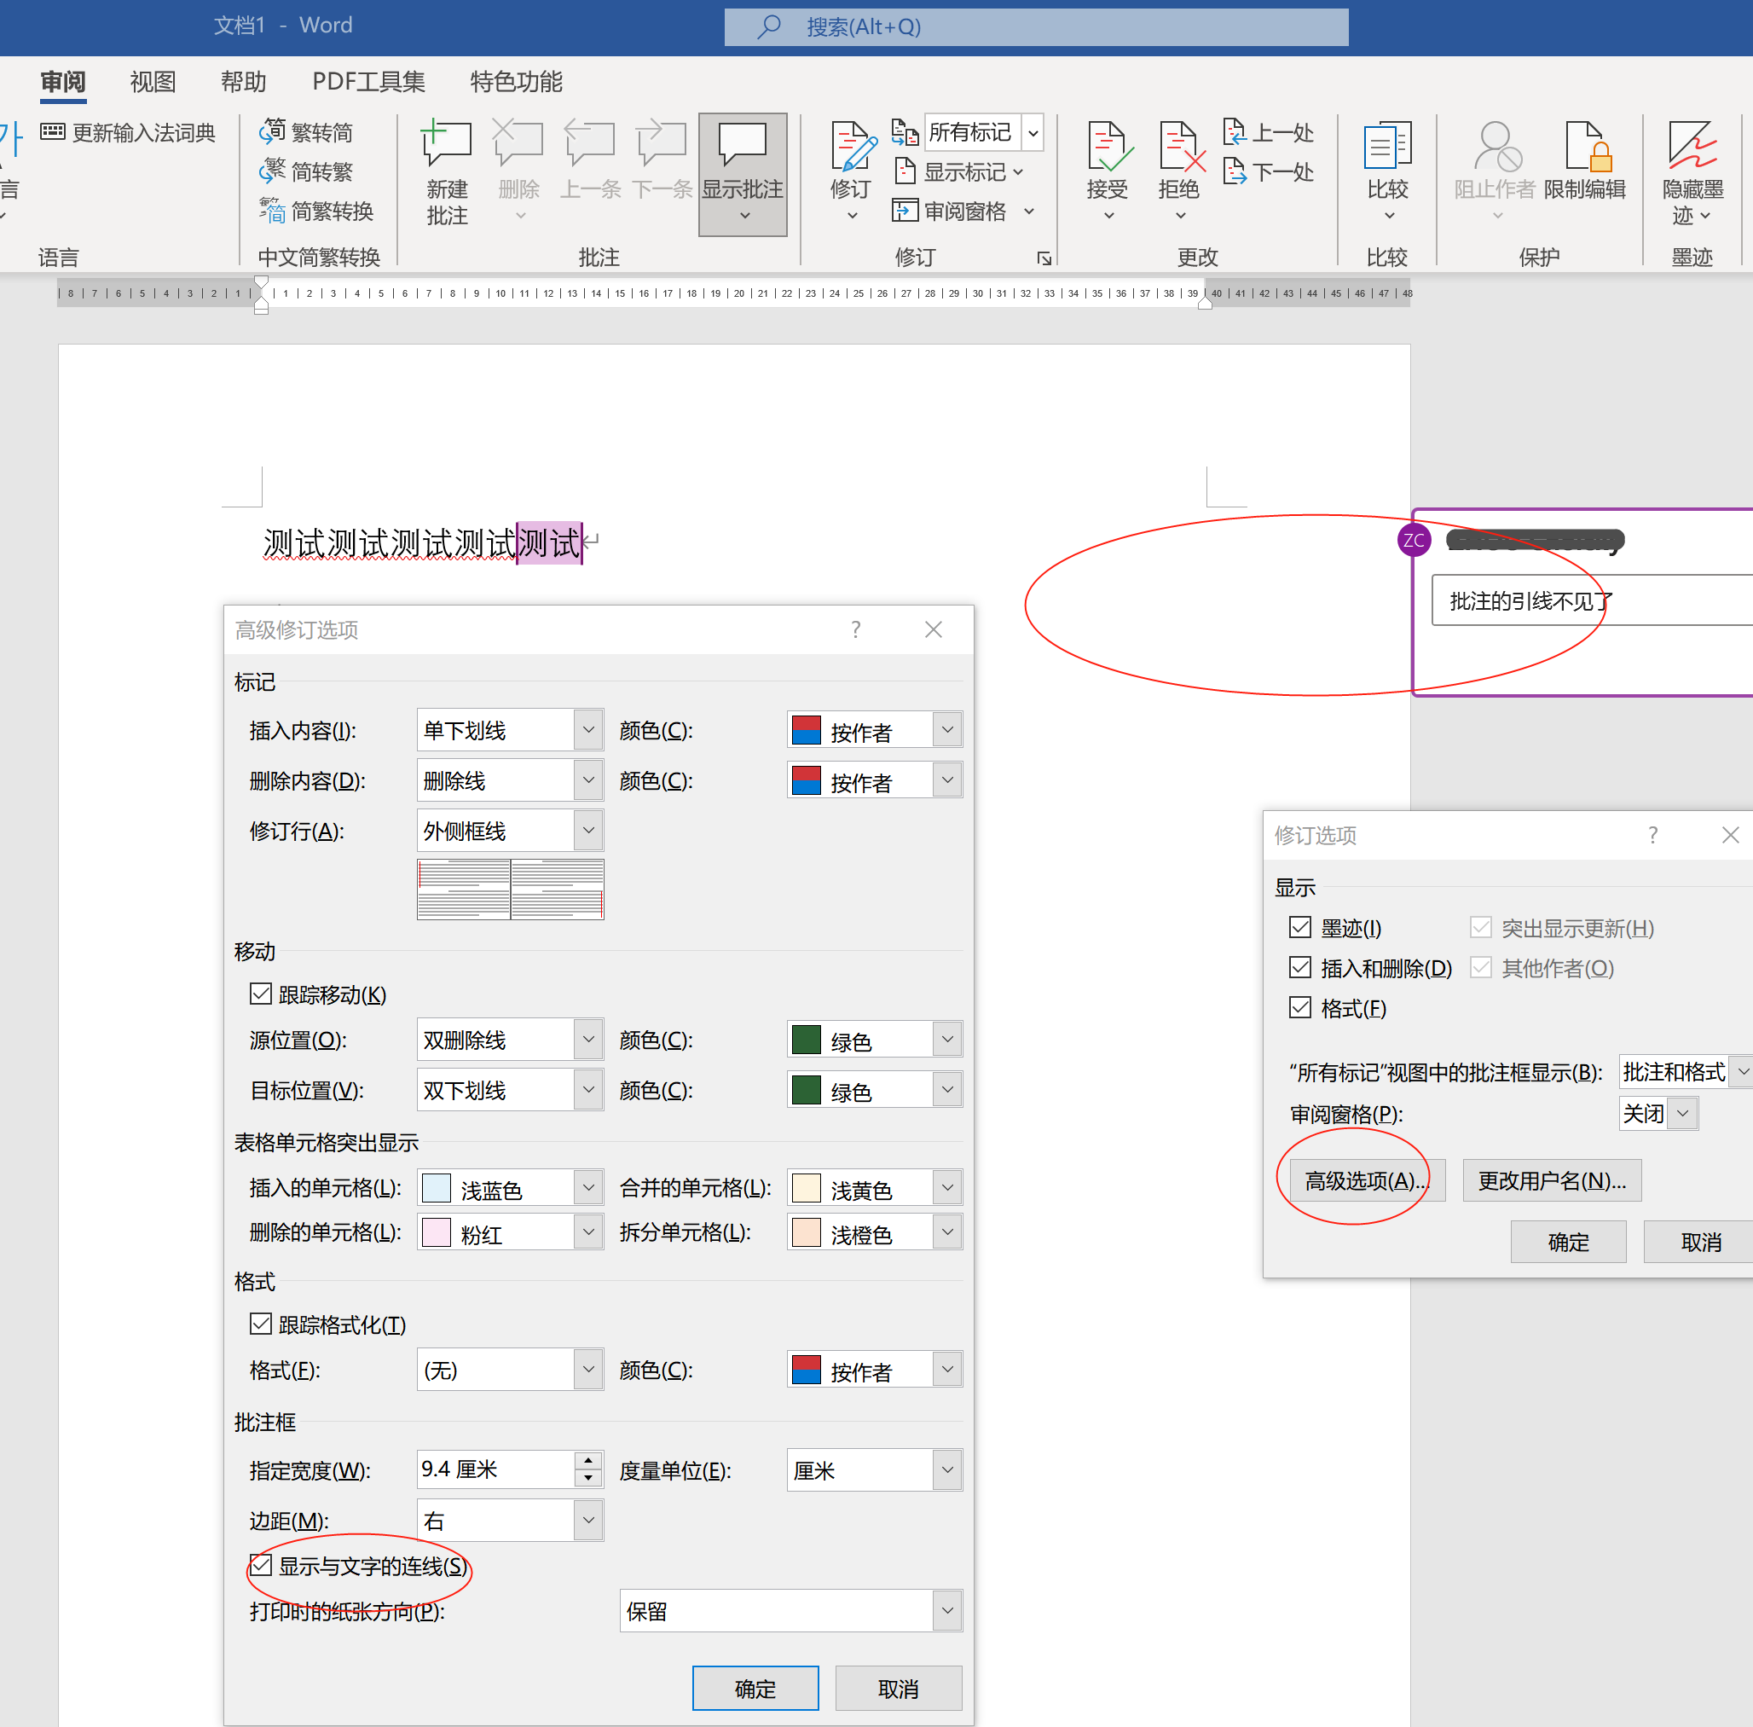Viewport: 1753px width, 1727px height.
Task: Click 确定 in 修订选项 dialog
Action: coord(1568,1242)
